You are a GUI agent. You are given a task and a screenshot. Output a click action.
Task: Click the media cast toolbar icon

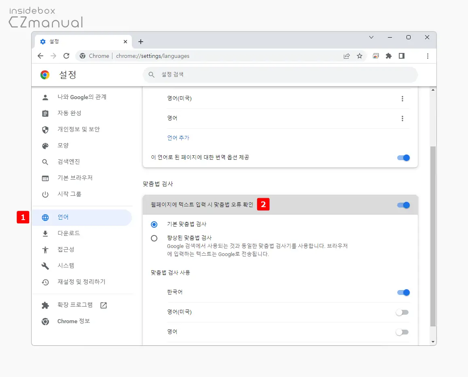click(376, 56)
